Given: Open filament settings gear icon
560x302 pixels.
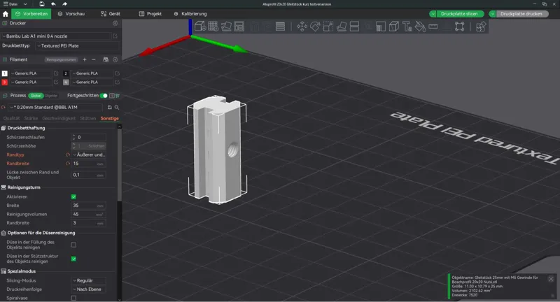Looking at the screenshot, I should coord(115,59).
